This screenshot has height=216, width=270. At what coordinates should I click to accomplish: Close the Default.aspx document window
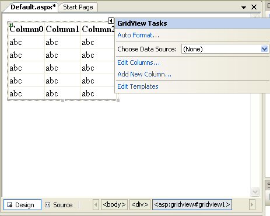pos(254,7)
